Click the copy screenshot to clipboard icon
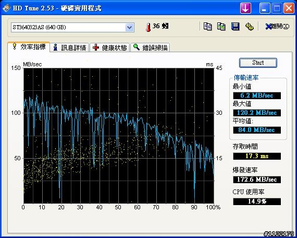 tap(221, 27)
